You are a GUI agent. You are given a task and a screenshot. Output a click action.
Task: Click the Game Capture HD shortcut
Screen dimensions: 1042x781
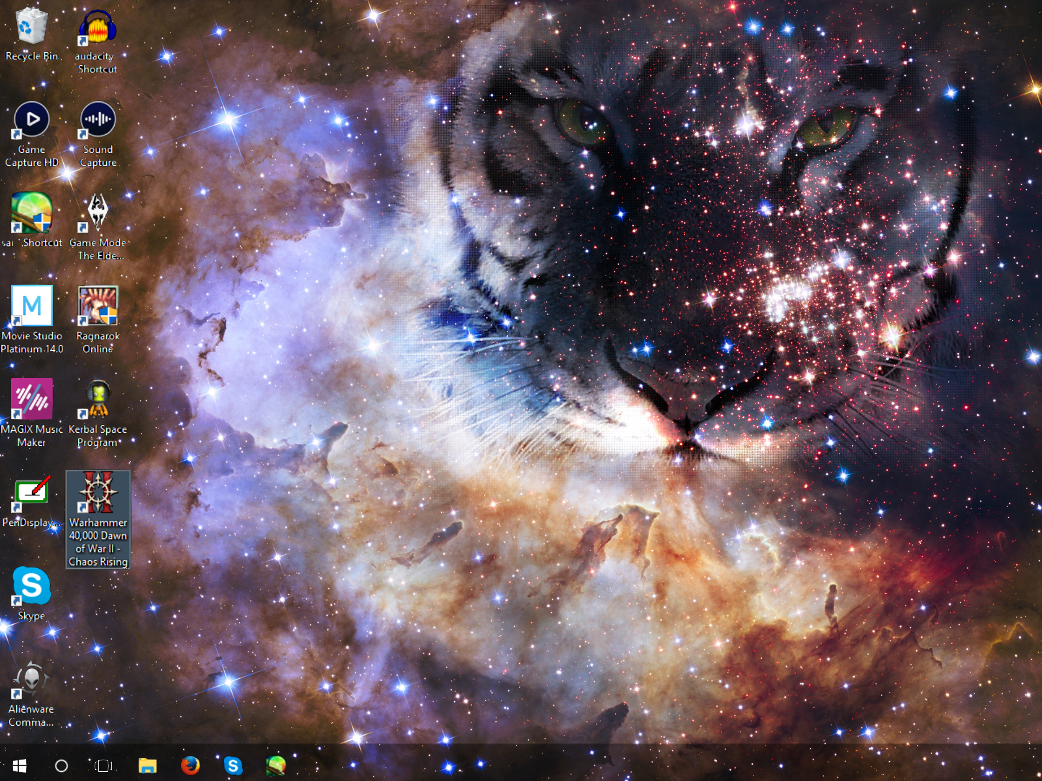click(x=31, y=120)
